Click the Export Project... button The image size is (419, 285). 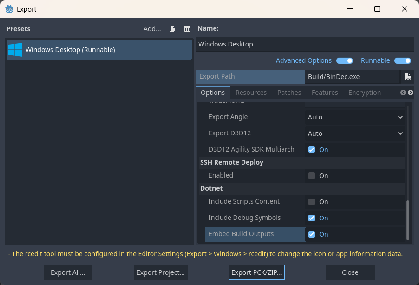click(161, 272)
